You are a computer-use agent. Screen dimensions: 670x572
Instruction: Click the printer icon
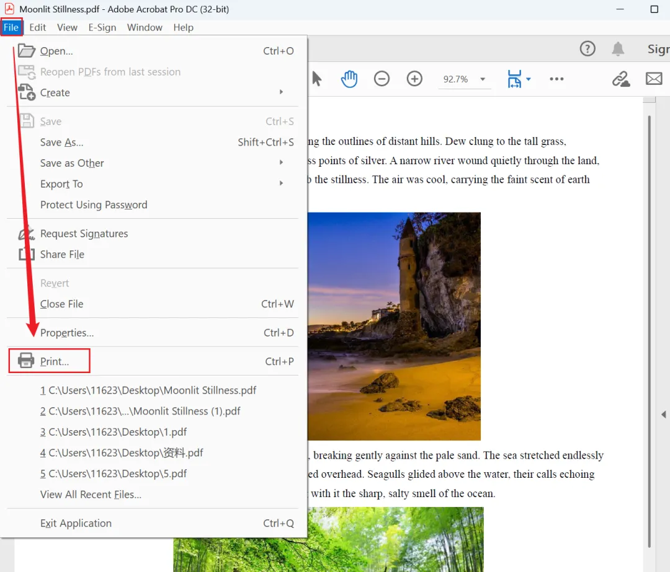click(x=26, y=361)
